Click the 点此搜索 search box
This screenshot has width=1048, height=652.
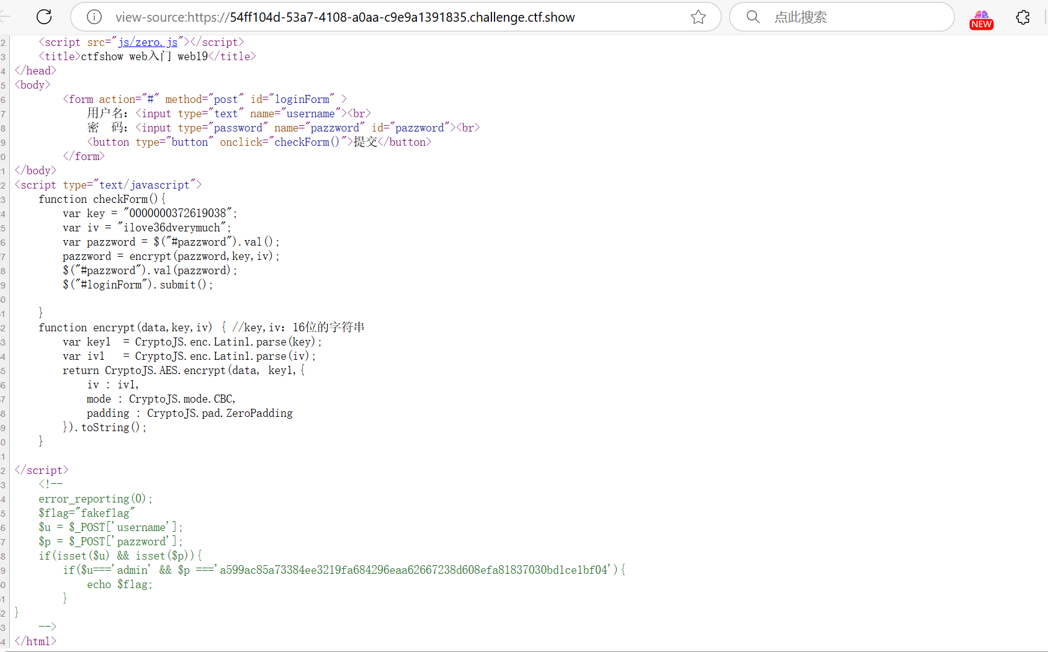842,17
